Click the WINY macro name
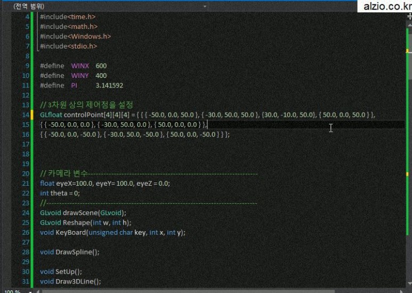Screen dimensions: 412x293 (x=80, y=75)
